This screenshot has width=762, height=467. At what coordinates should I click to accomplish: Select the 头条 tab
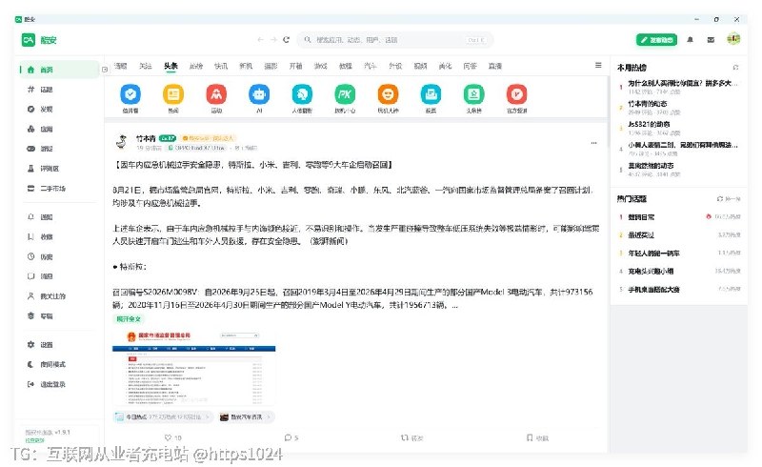coord(170,66)
